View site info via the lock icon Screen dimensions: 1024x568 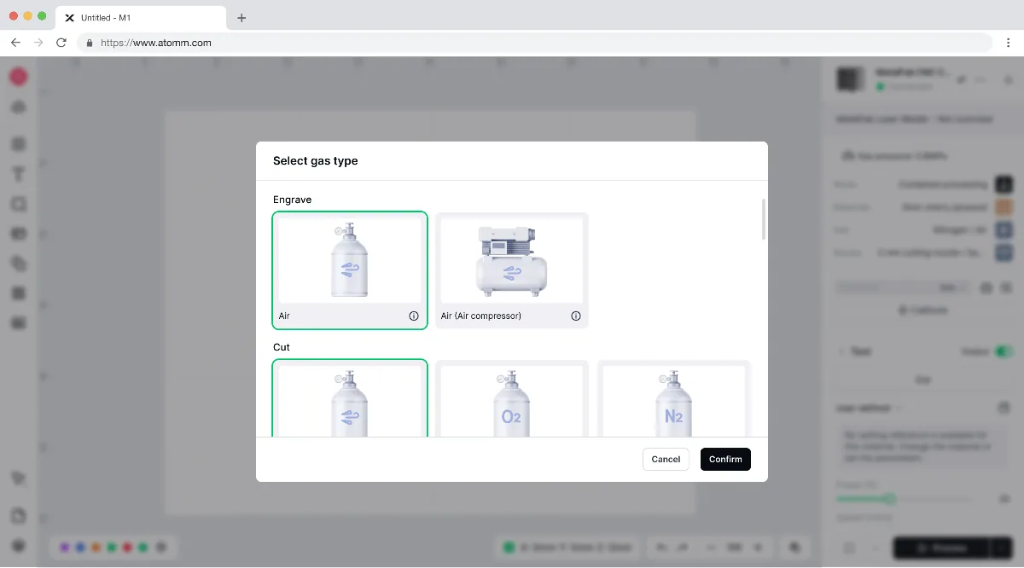pos(90,42)
